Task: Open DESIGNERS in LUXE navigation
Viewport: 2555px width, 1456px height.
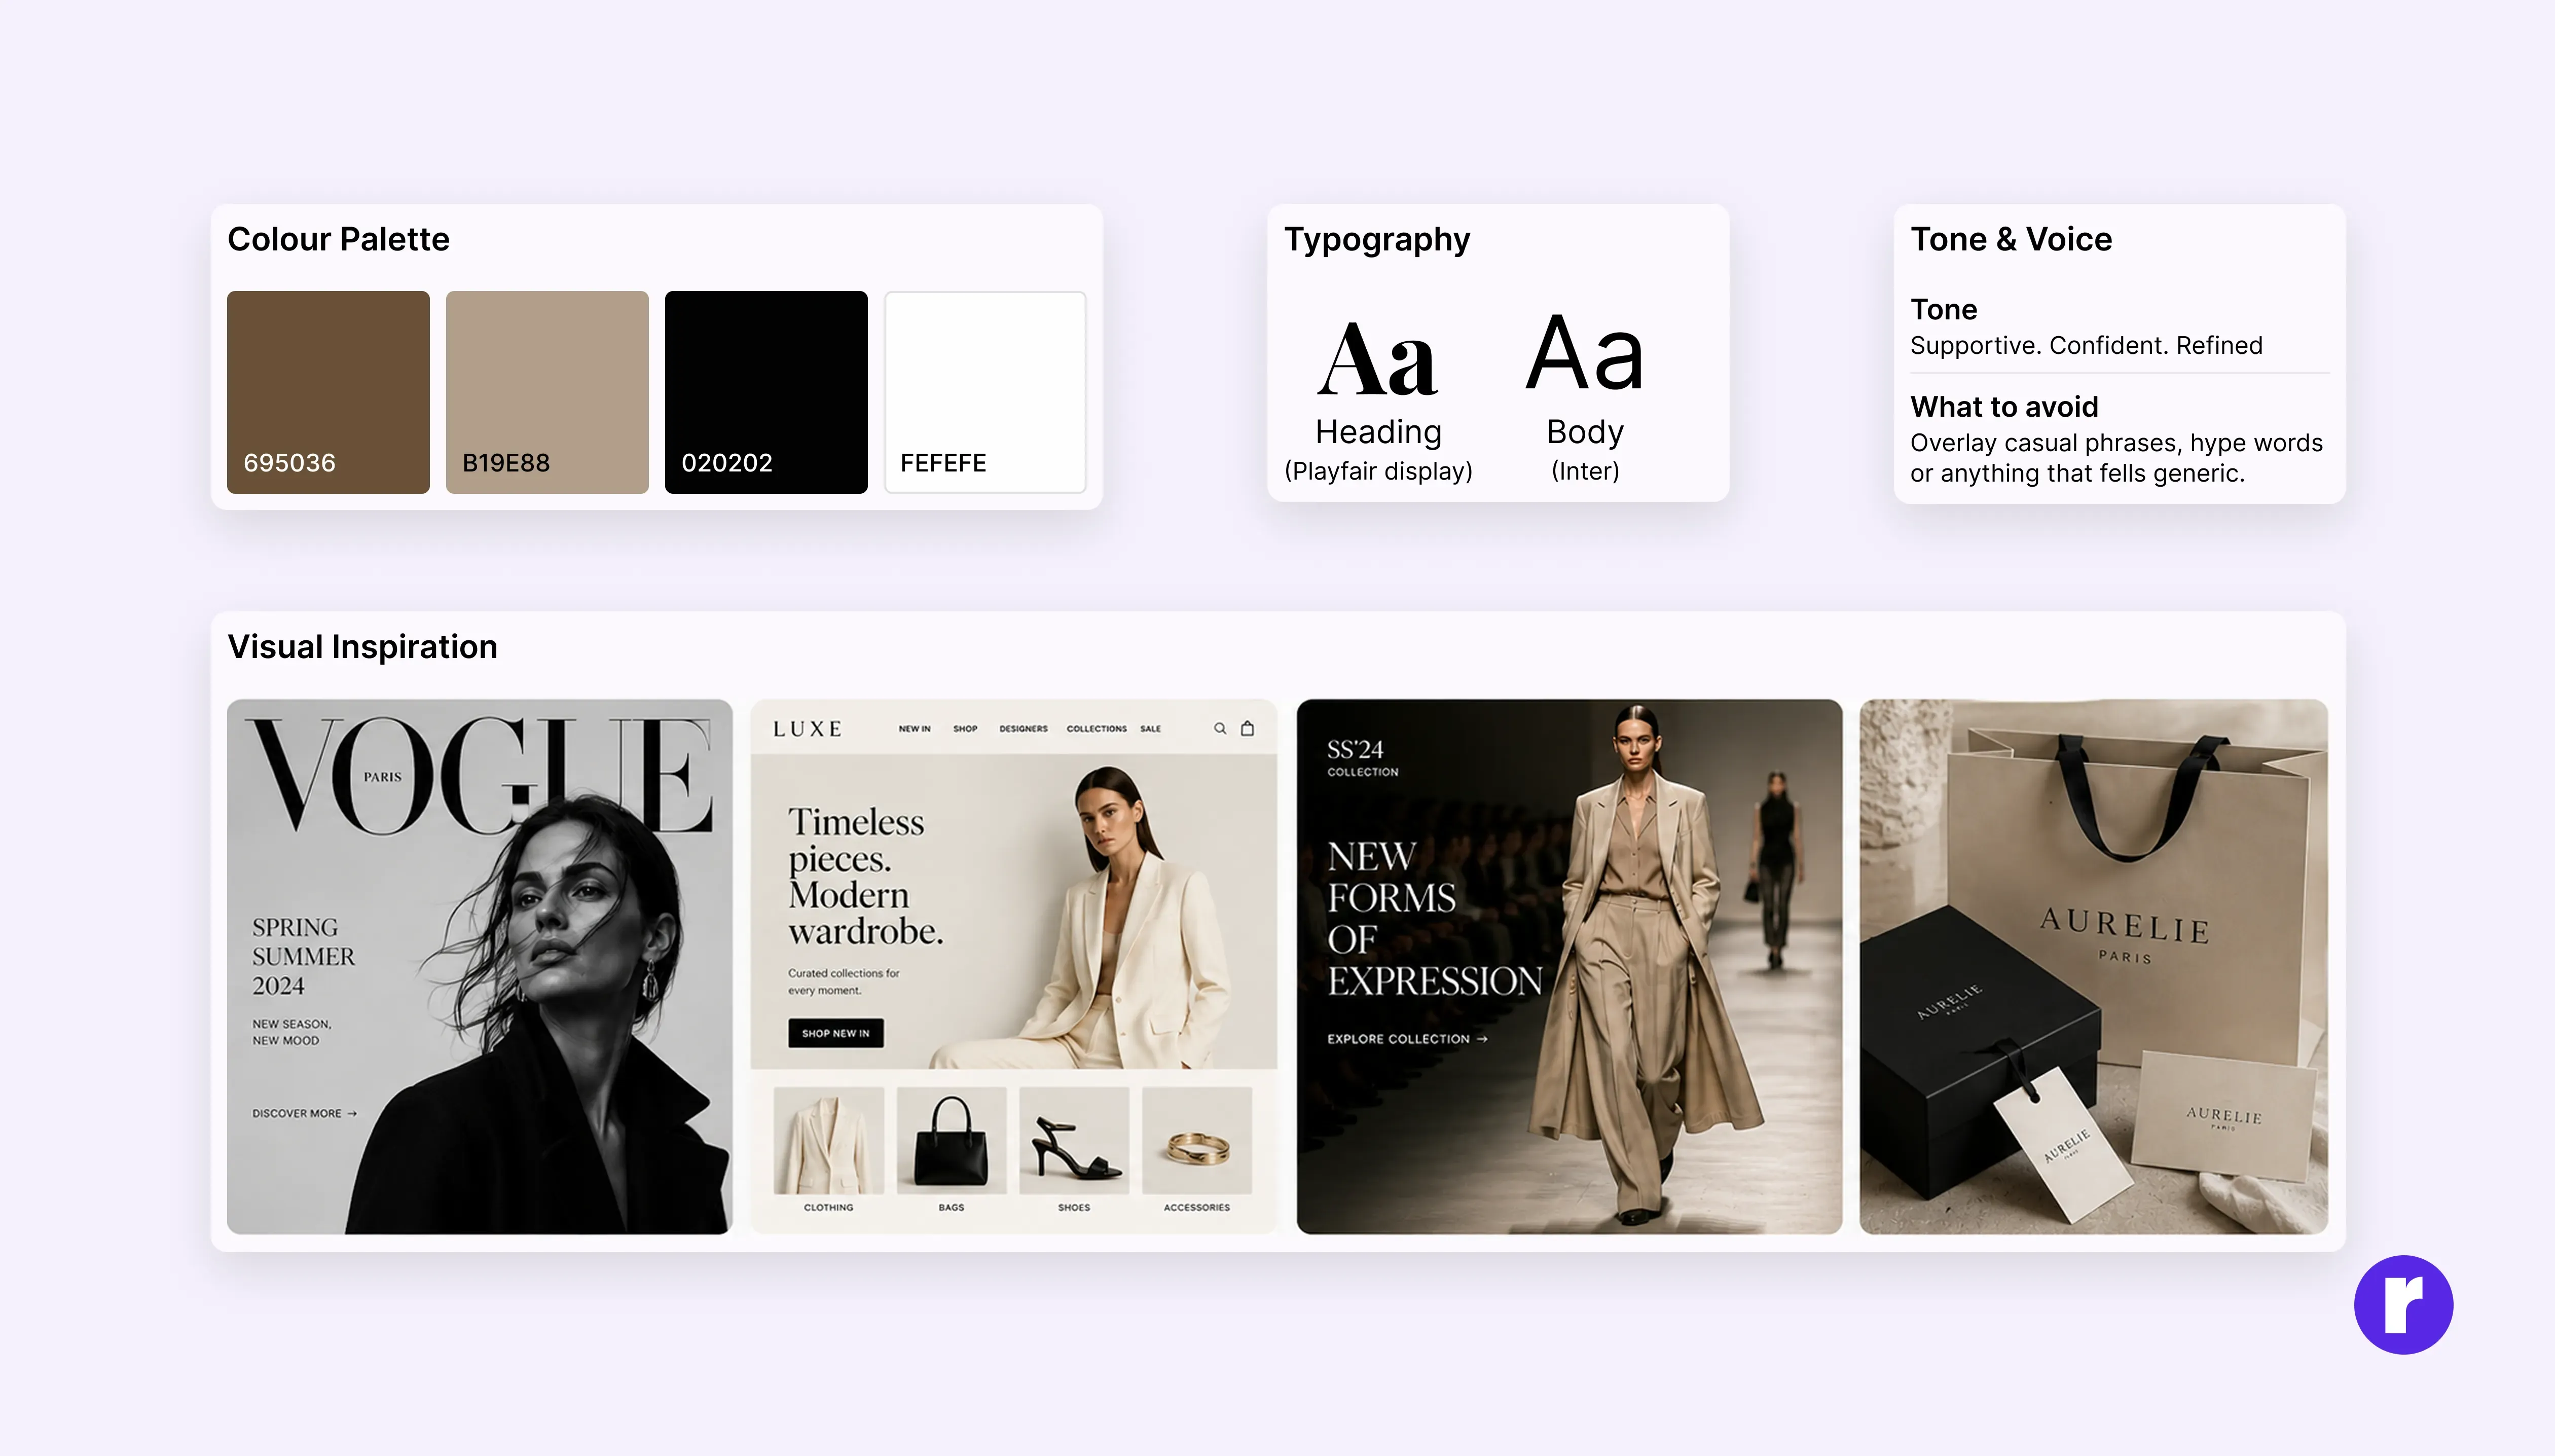Action: tap(1023, 729)
